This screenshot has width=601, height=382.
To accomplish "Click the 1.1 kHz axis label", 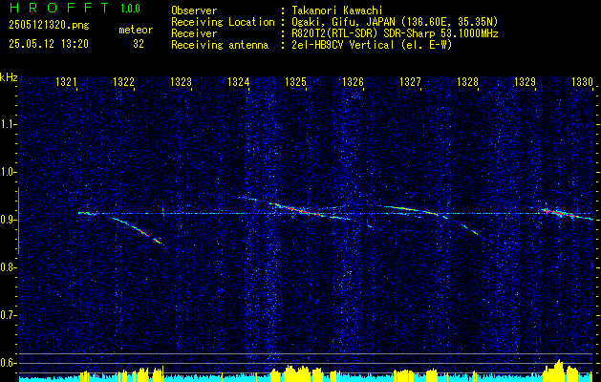I will [7, 124].
